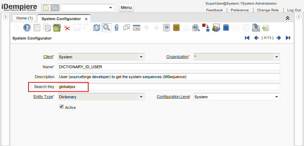
Task: Close the System Configurator tab
Action: pos(86,18)
